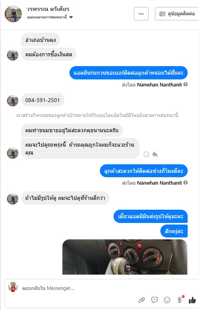Open the three-dots more options menu
Image resolution: width=199 pixels, height=311 pixels.
(x=141, y=14)
